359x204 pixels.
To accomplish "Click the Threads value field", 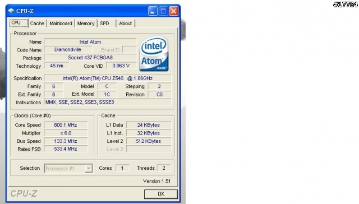I will coord(164,168).
